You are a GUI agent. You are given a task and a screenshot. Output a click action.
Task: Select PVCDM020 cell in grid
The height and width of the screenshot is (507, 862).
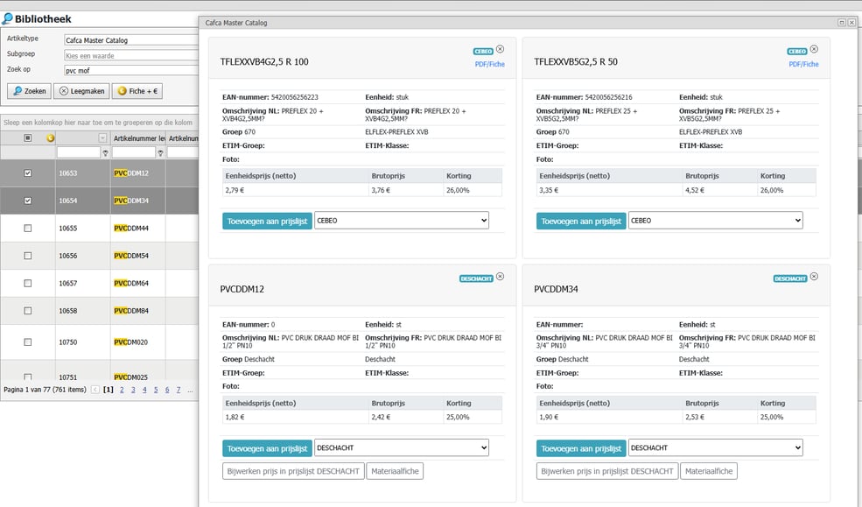[x=138, y=342]
